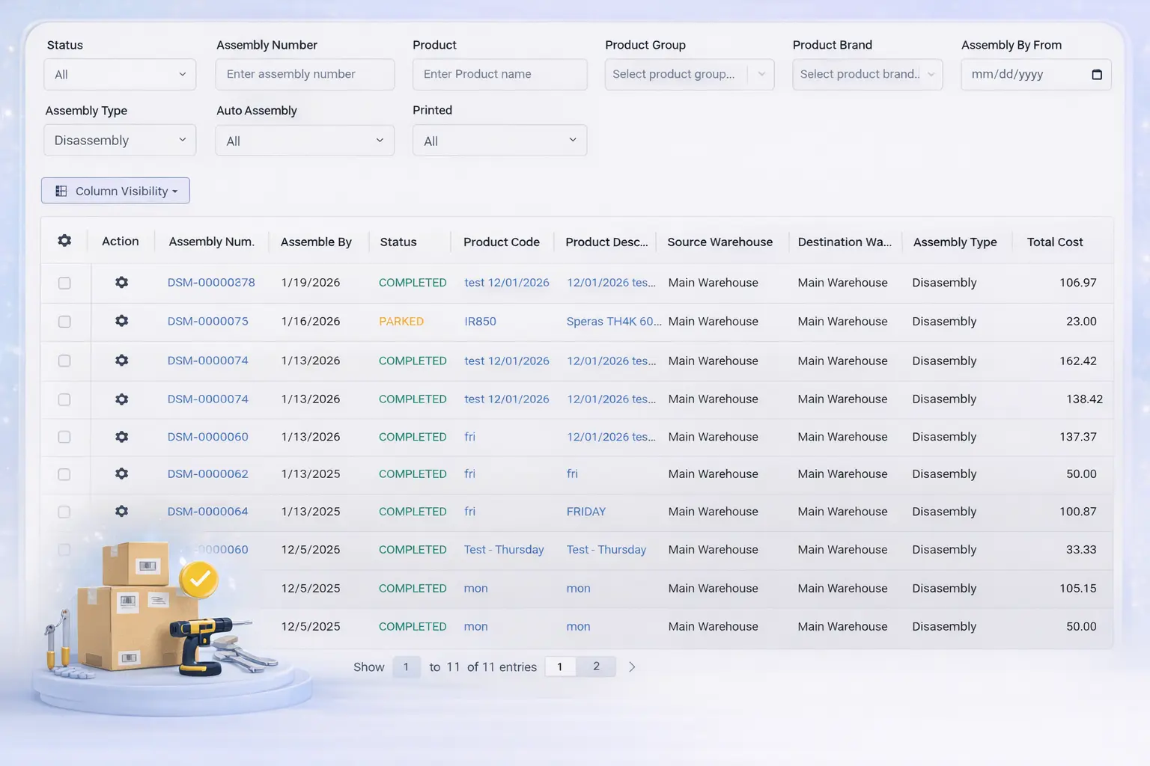Image resolution: width=1150 pixels, height=766 pixels.
Task: Open the Column Visibility button
Action: tap(115, 191)
